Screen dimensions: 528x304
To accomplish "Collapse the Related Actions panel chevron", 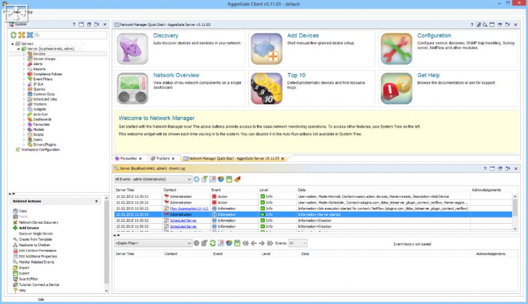I will (x=96, y=201).
